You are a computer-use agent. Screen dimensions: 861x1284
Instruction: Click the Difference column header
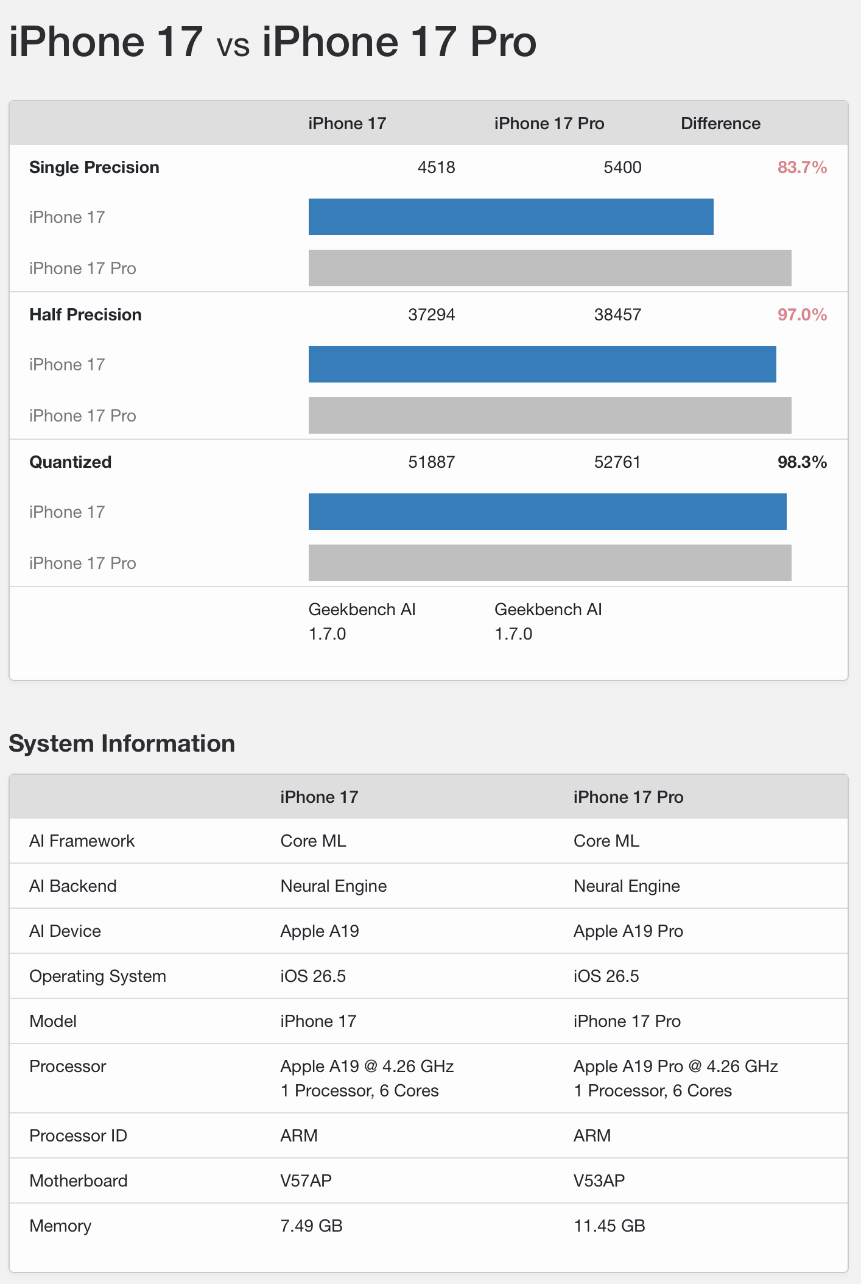click(x=720, y=124)
